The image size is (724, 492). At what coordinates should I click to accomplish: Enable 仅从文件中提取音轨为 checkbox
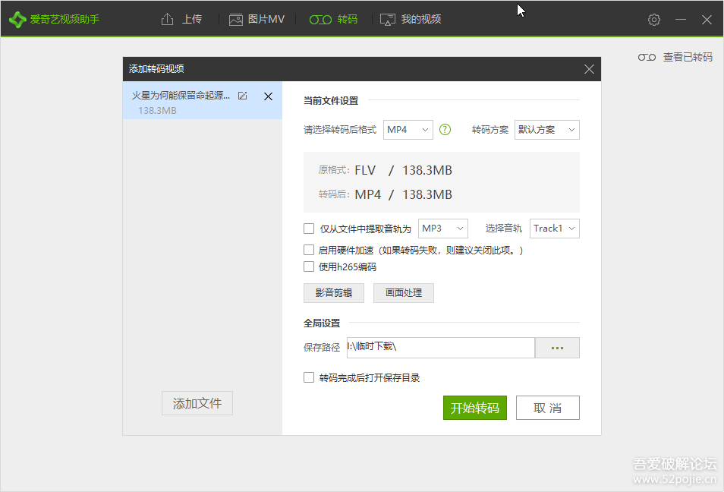pyautogui.click(x=309, y=229)
